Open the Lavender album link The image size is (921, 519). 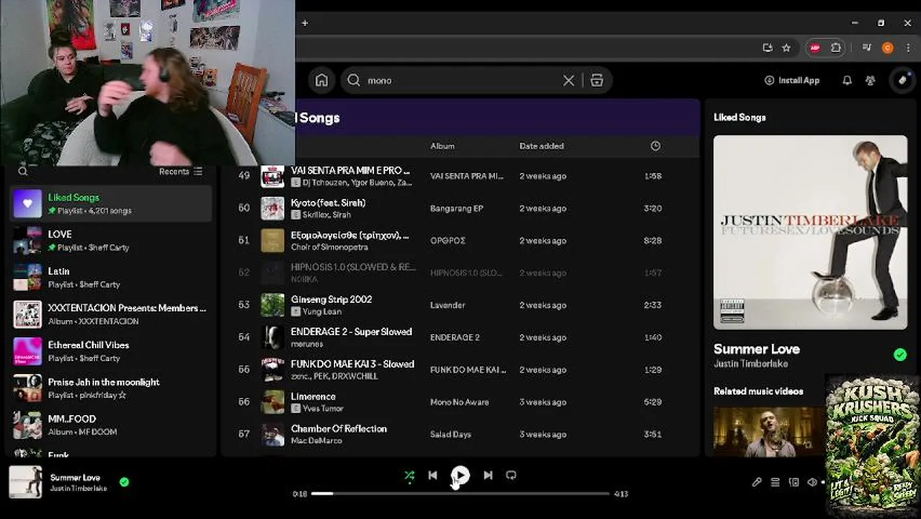coord(448,306)
